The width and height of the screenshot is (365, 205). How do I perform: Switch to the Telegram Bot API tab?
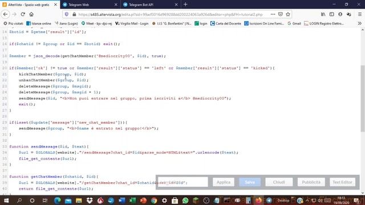[x=151, y=5]
